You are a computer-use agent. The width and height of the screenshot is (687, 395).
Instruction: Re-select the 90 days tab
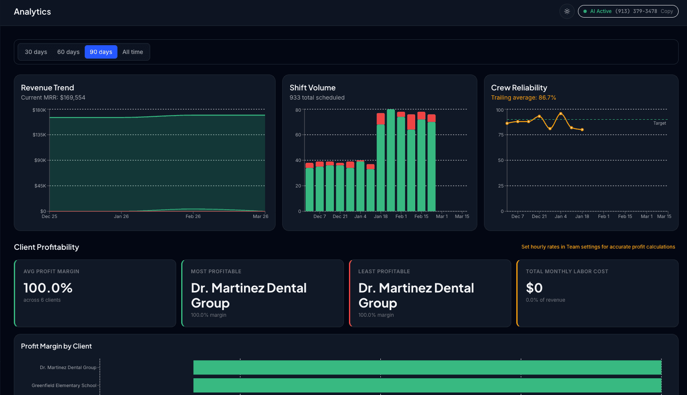(101, 52)
